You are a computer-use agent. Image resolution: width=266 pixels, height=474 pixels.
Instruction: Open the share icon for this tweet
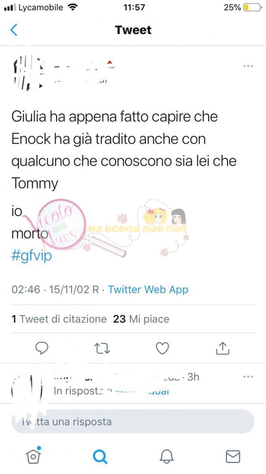223,348
